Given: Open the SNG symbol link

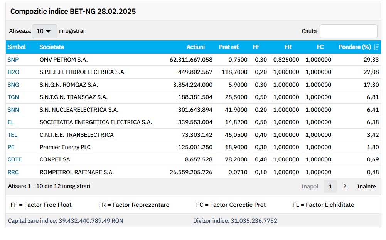Looking at the screenshot, I should click(13, 85).
